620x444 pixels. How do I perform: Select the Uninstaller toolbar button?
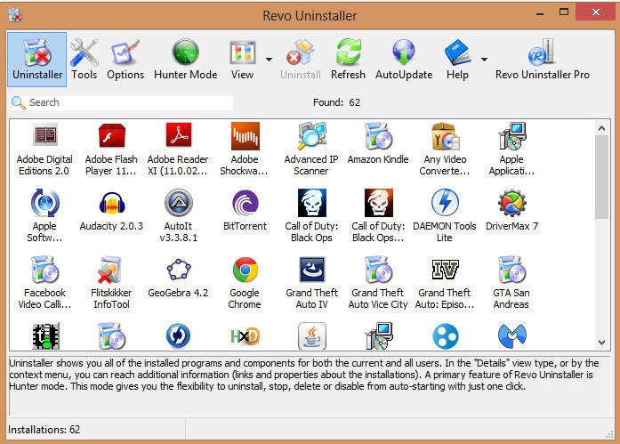tap(36, 59)
